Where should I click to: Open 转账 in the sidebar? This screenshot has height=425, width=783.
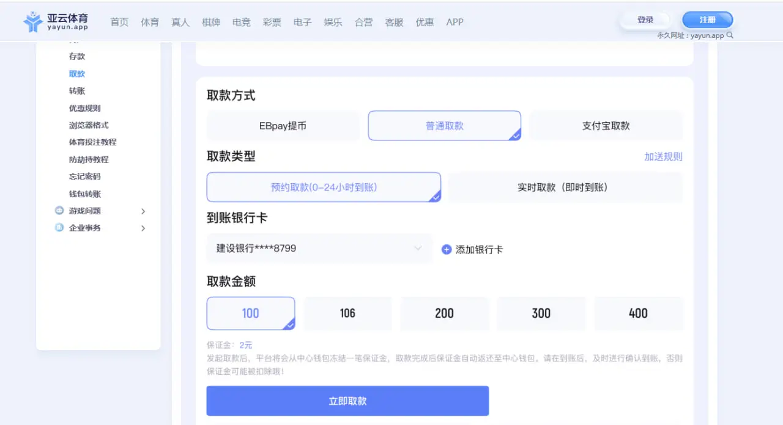click(77, 91)
